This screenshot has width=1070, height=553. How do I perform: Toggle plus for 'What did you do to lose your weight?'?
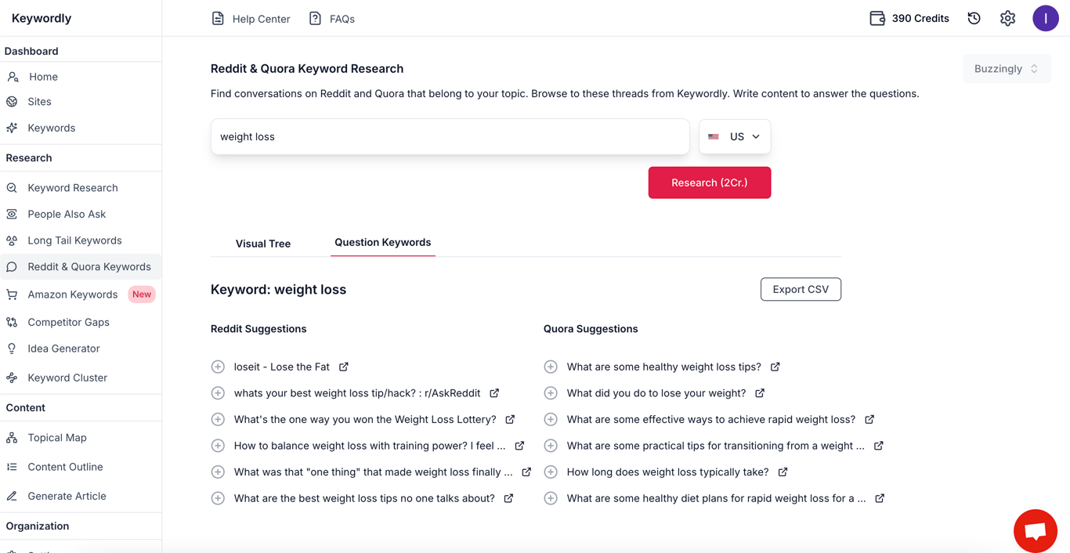pyautogui.click(x=551, y=393)
